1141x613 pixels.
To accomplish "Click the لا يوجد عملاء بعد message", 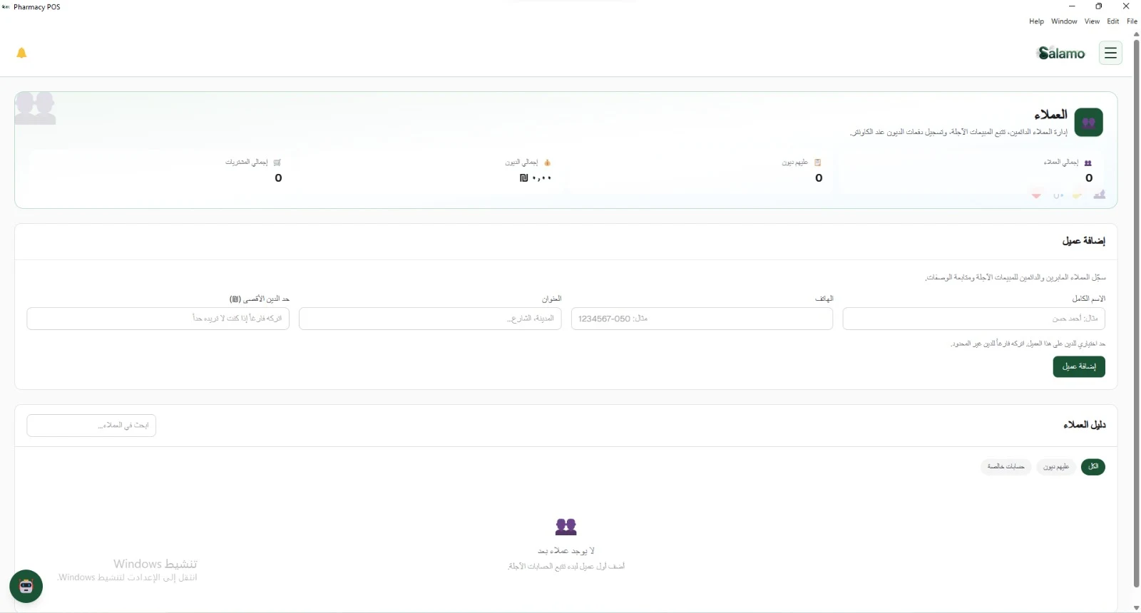I will (566, 551).
